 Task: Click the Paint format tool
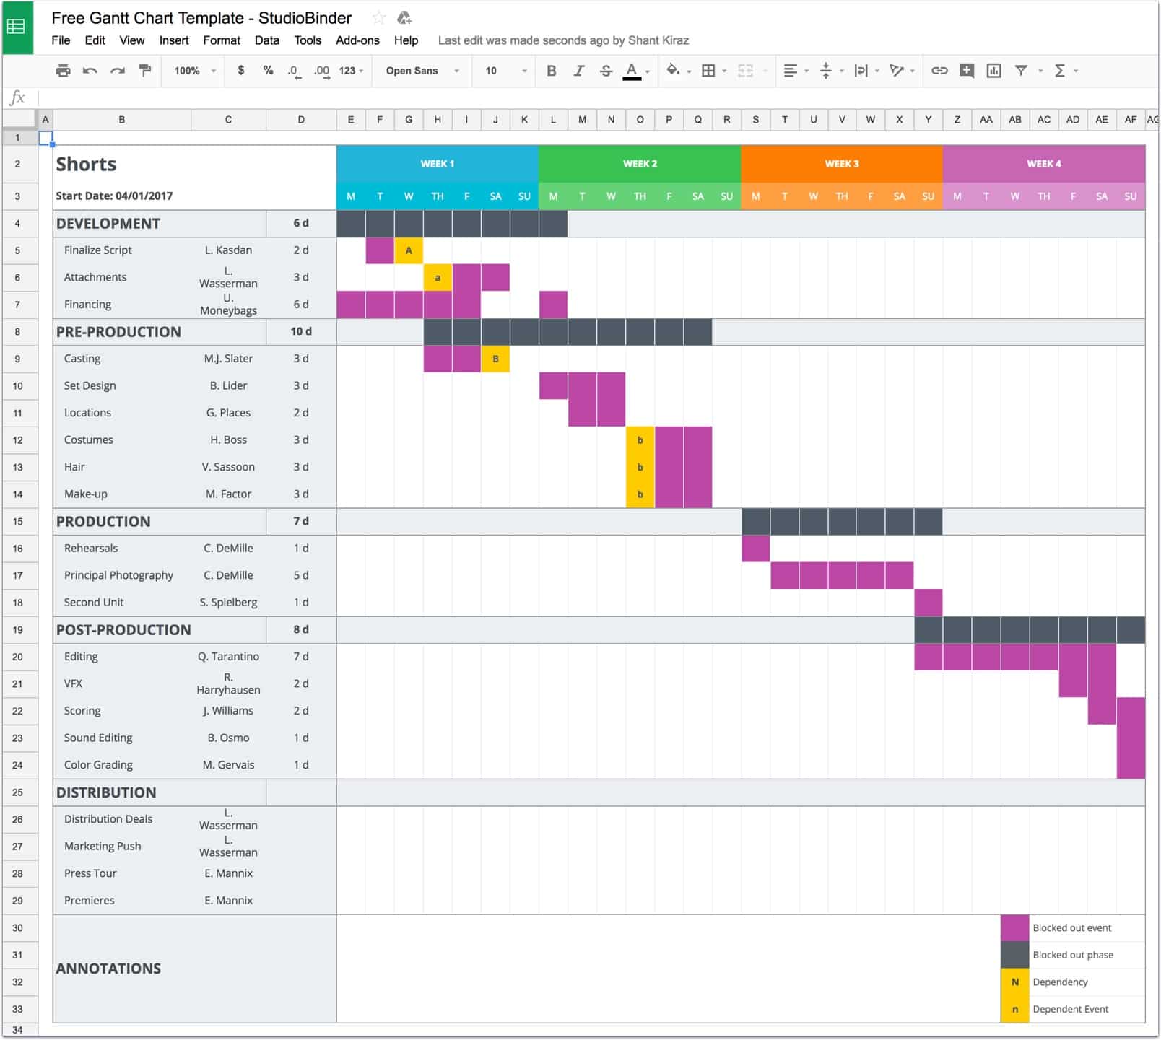[144, 71]
